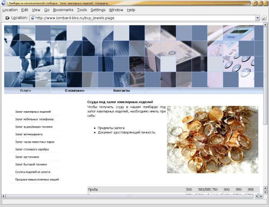269x207 pixels.
Task: Open the Контакты navigation tab
Action: click(x=121, y=90)
